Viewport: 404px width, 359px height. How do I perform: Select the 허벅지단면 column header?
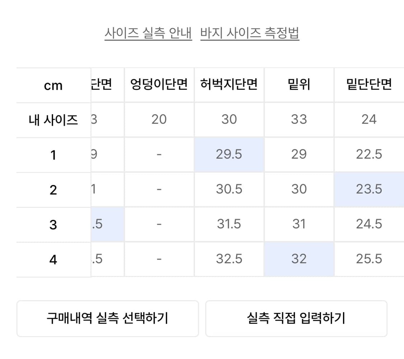pyautogui.click(x=229, y=85)
